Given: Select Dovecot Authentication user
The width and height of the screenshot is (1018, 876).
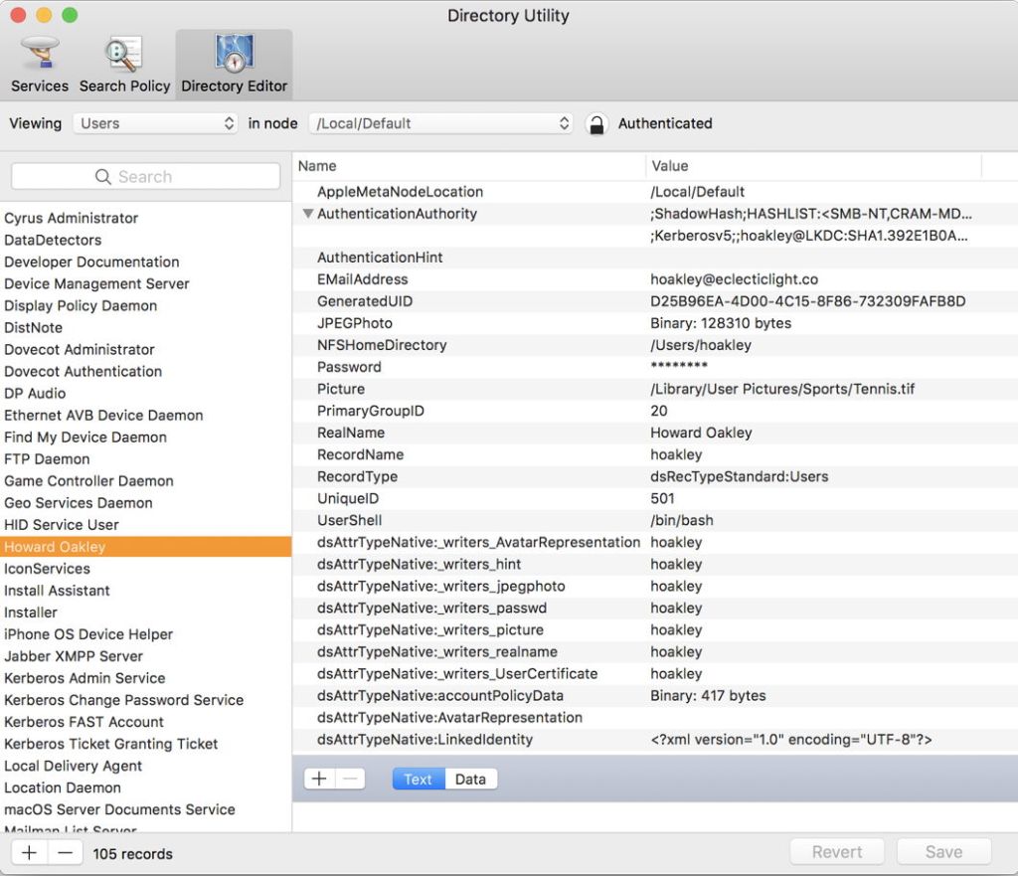Looking at the screenshot, I should 145,372.
